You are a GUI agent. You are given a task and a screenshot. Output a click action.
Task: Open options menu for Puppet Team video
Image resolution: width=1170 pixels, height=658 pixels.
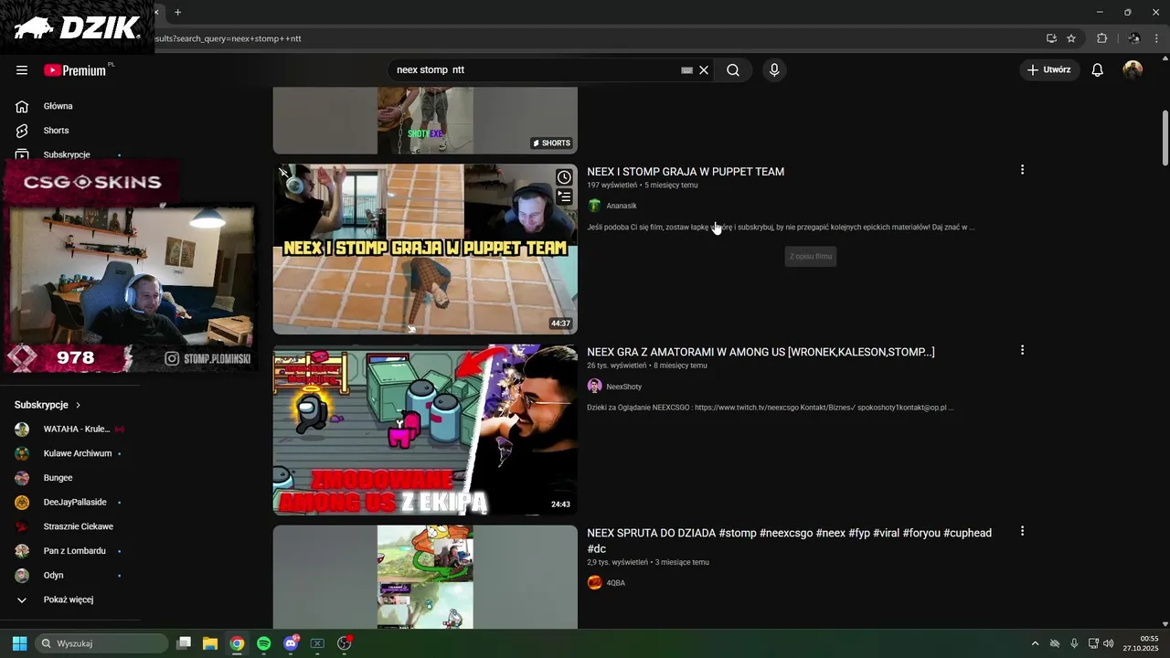[x=1022, y=170]
